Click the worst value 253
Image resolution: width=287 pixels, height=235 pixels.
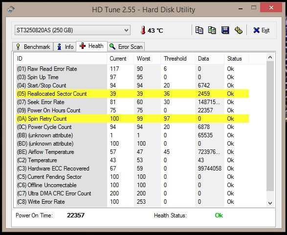pyautogui.click(x=141, y=202)
